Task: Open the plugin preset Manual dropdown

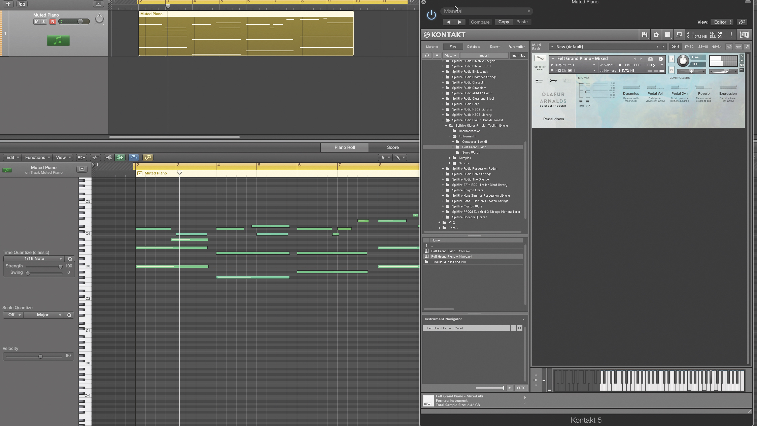Action: pos(487,11)
